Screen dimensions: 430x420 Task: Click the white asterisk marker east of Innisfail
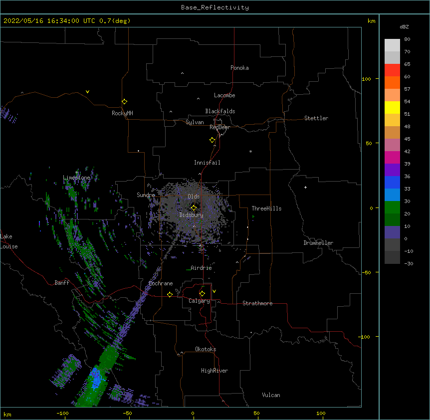click(250, 152)
